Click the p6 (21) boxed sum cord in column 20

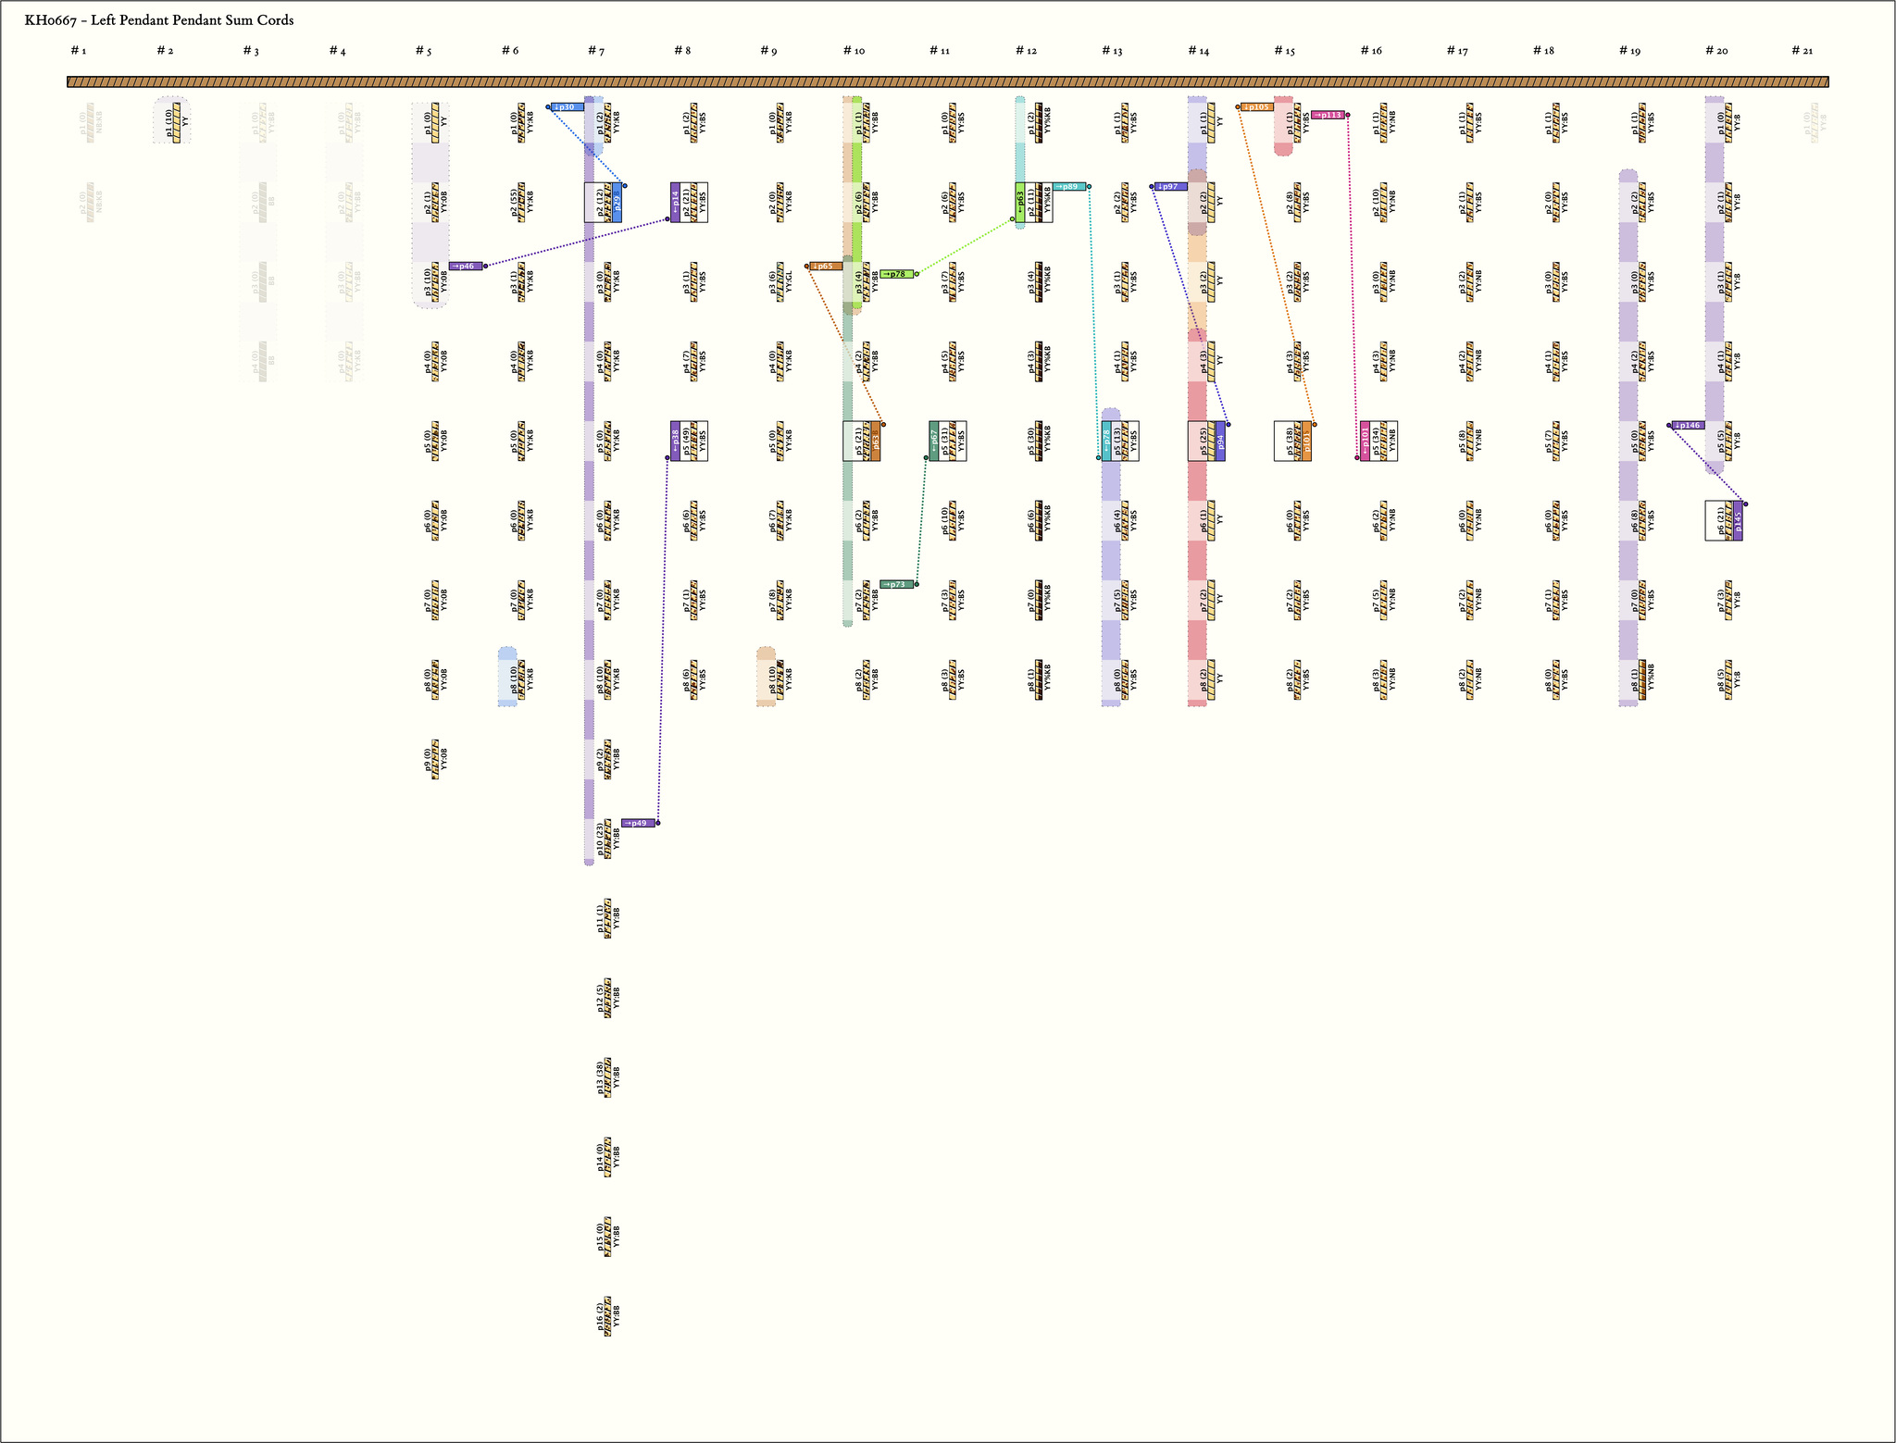coord(1723,520)
